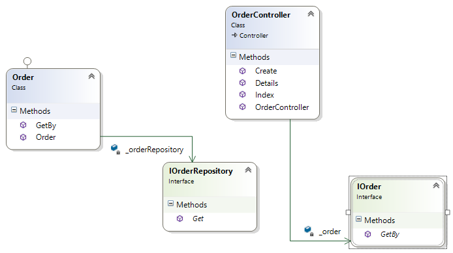The width and height of the screenshot is (453, 253).
Task: Click the Methods header label in IOrder
Action: point(380,220)
